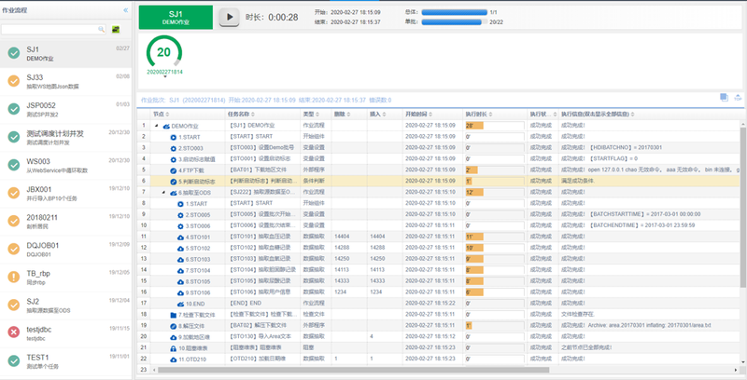Click the right arrow of horizontal scrollbar

(737, 370)
